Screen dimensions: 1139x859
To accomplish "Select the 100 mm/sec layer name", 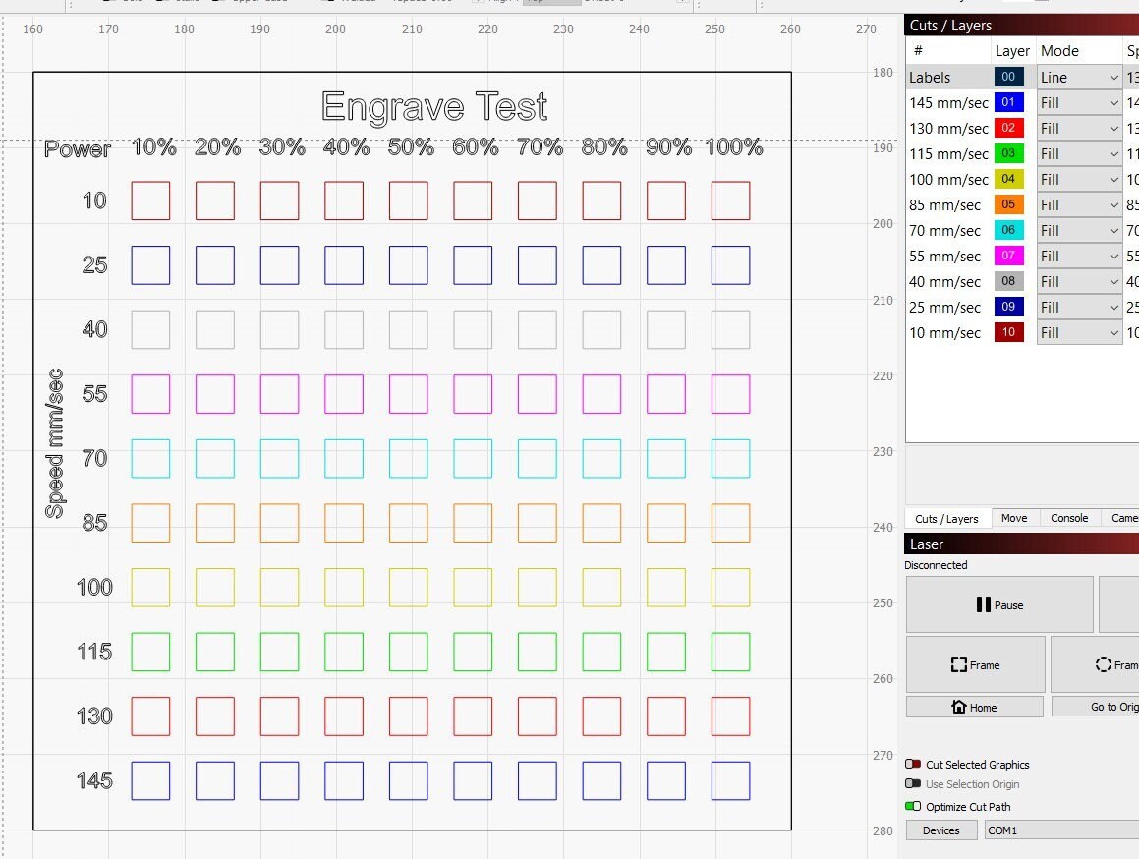I will pyautogui.click(x=948, y=180).
